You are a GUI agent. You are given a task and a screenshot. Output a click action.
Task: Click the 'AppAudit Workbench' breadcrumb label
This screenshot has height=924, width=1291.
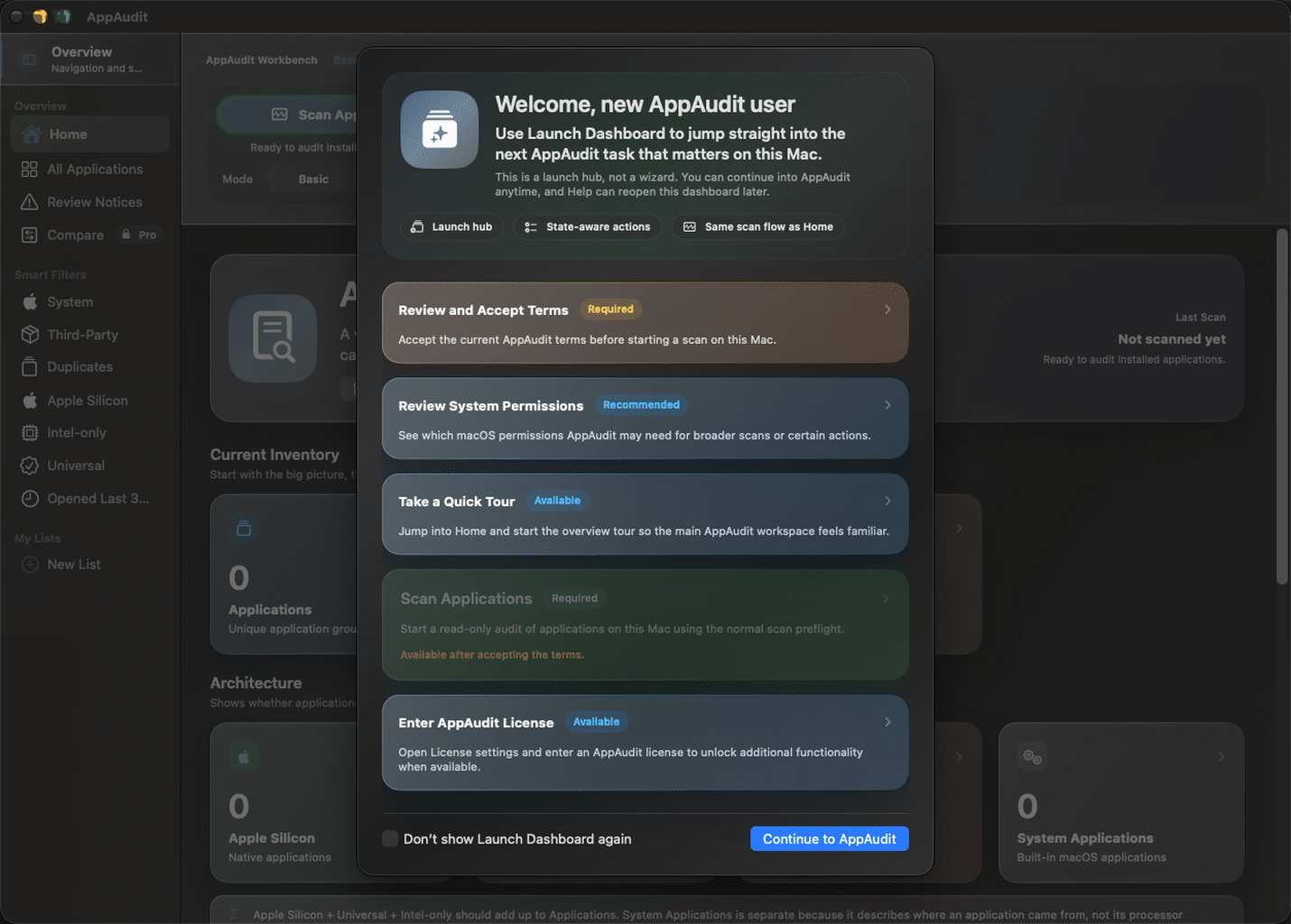click(262, 60)
